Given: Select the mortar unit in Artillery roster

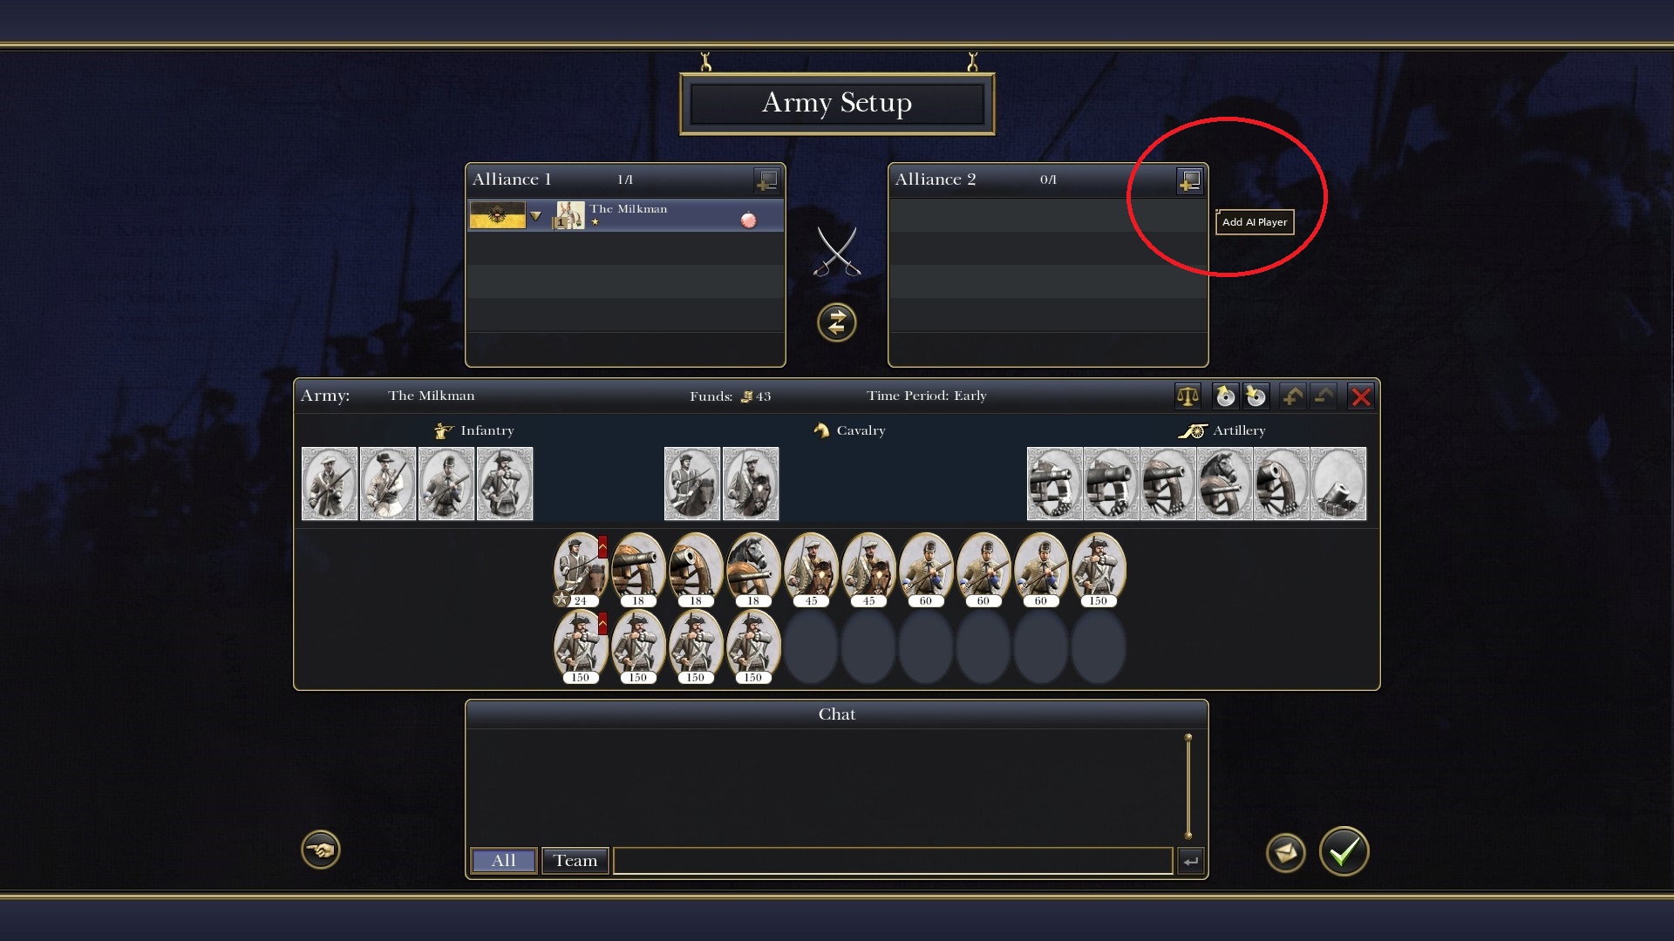Looking at the screenshot, I should pyautogui.click(x=1338, y=484).
